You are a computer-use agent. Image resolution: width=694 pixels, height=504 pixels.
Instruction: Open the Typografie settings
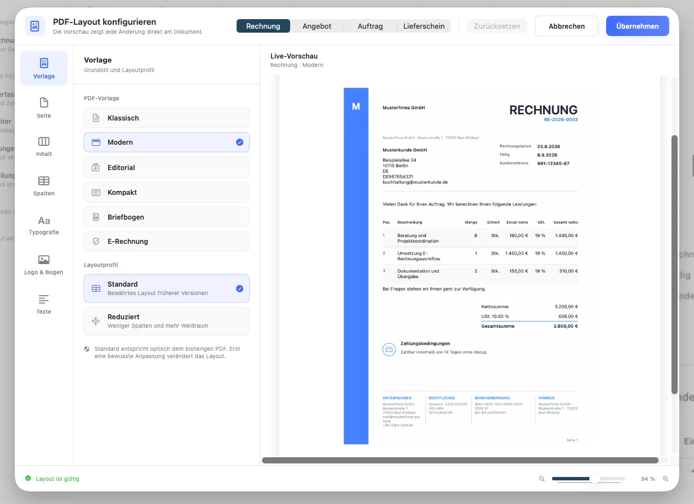pyautogui.click(x=44, y=225)
